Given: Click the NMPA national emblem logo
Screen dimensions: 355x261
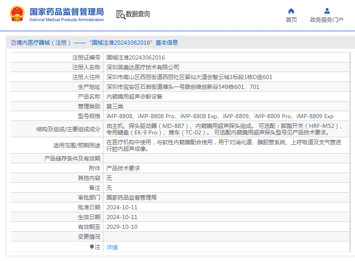Looking at the screenshot, I should tap(17, 14).
